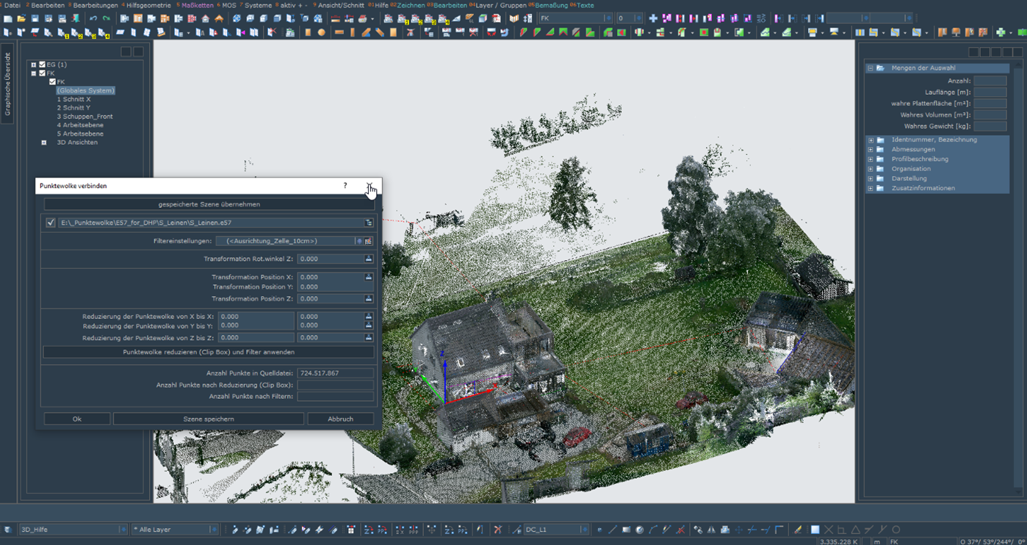This screenshot has width=1027, height=545.
Task: Click the orange circle shape icon in toolbar
Action: click(321, 32)
